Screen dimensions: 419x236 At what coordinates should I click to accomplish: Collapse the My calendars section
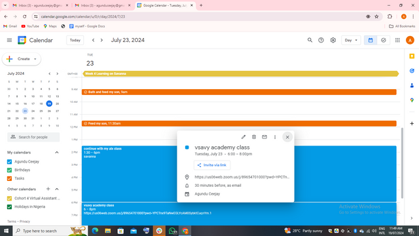coord(57,152)
